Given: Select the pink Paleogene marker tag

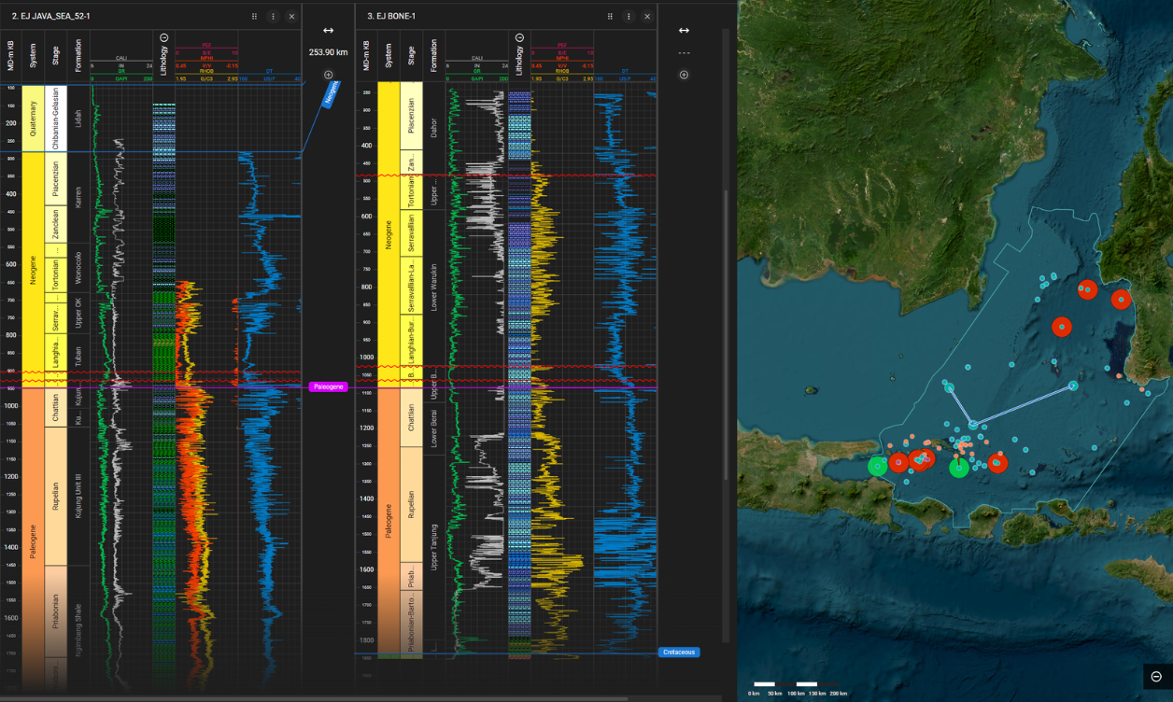Looking at the screenshot, I should (x=328, y=386).
